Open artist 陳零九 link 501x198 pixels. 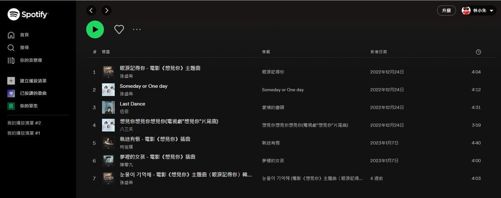click(x=126, y=165)
